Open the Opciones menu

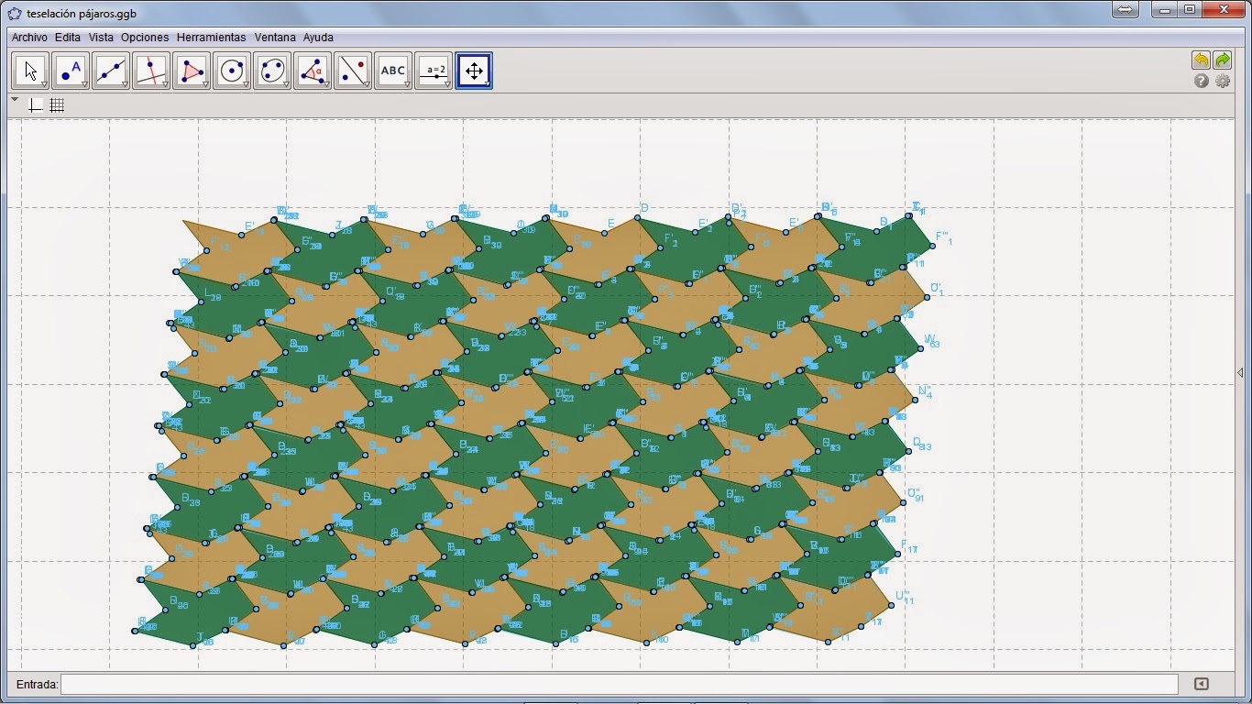point(145,38)
